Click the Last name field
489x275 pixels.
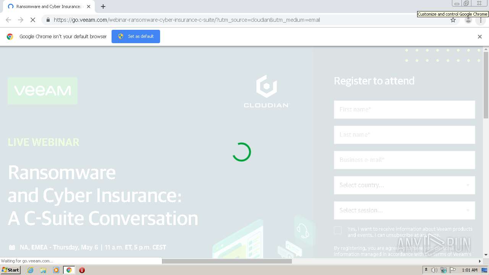(404, 135)
